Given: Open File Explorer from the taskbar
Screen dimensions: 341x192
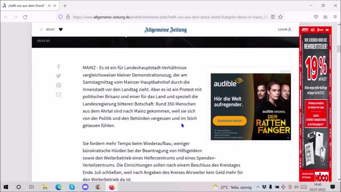Looking at the screenshot, I should click(45, 187).
